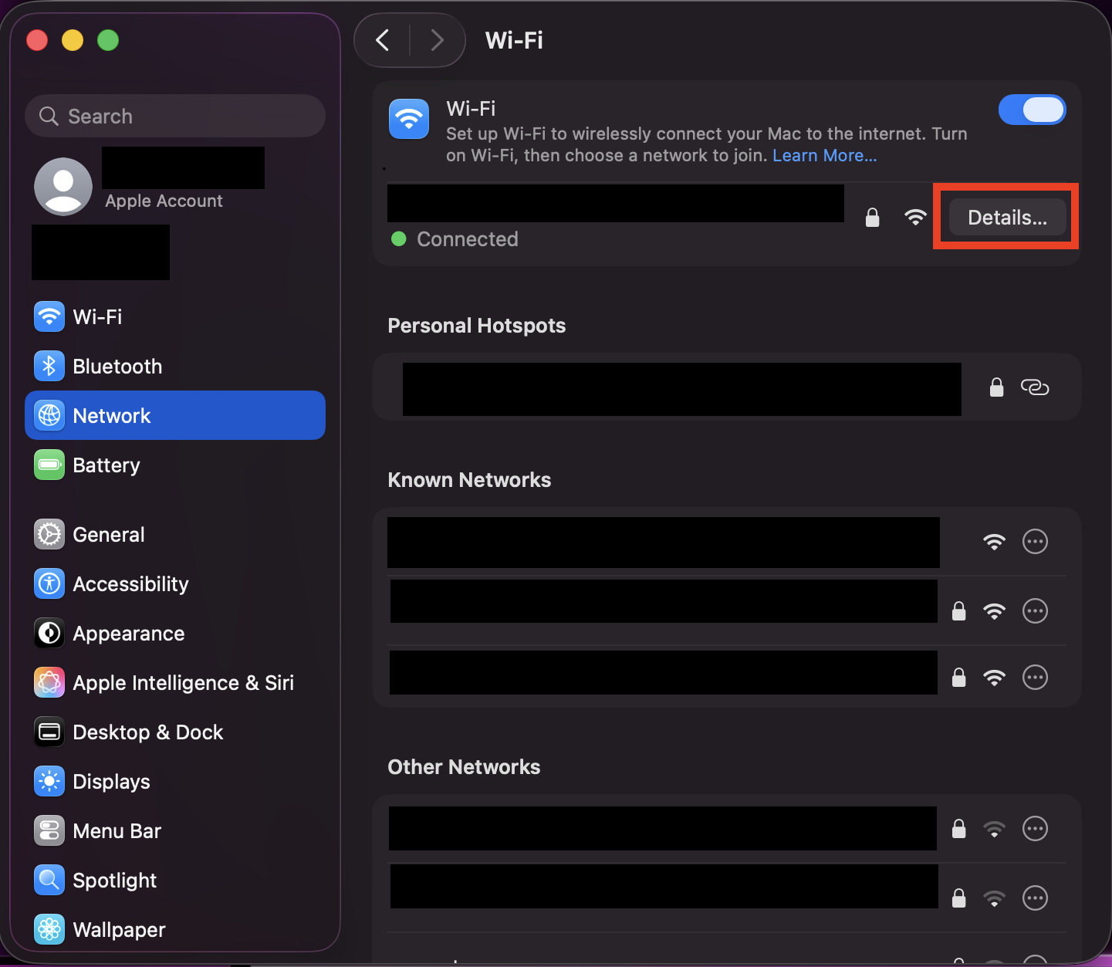Click the Wi-Fi icon in sidebar
Screen dimensions: 1112x967
[49, 317]
